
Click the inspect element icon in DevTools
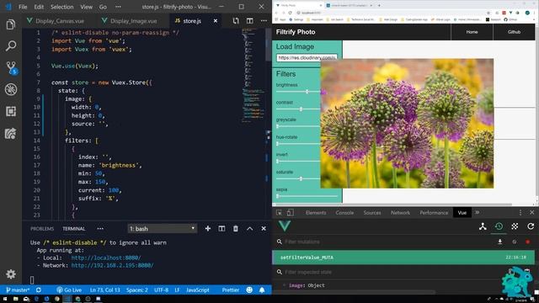tap(279, 213)
